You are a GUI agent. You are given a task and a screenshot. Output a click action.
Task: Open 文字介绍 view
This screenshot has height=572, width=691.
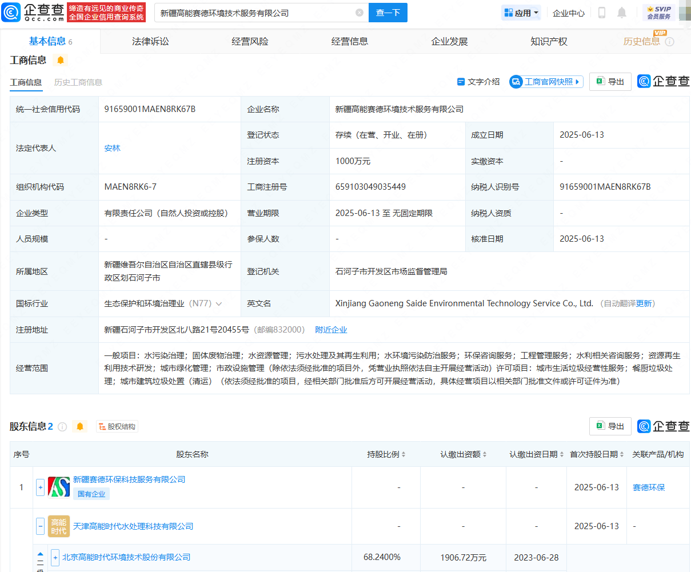[478, 82]
